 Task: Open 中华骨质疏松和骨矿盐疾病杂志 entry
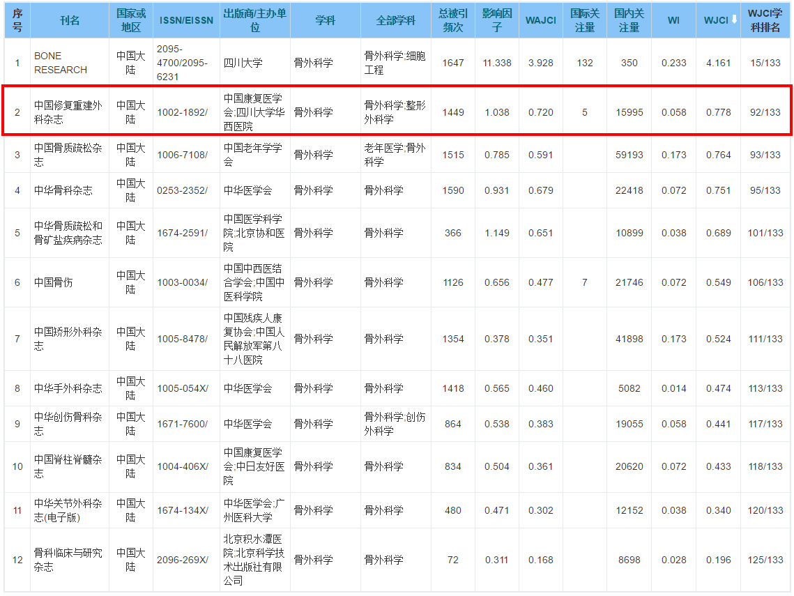click(68, 233)
